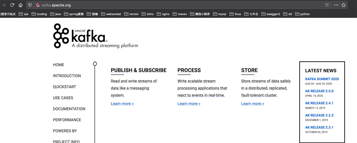The width and height of the screenshot is (357, 143).
Task: Click Learn more under Process
Action: [189, 104]
